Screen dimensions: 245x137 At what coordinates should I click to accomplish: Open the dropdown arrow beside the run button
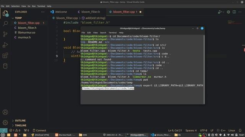point(224,12)
